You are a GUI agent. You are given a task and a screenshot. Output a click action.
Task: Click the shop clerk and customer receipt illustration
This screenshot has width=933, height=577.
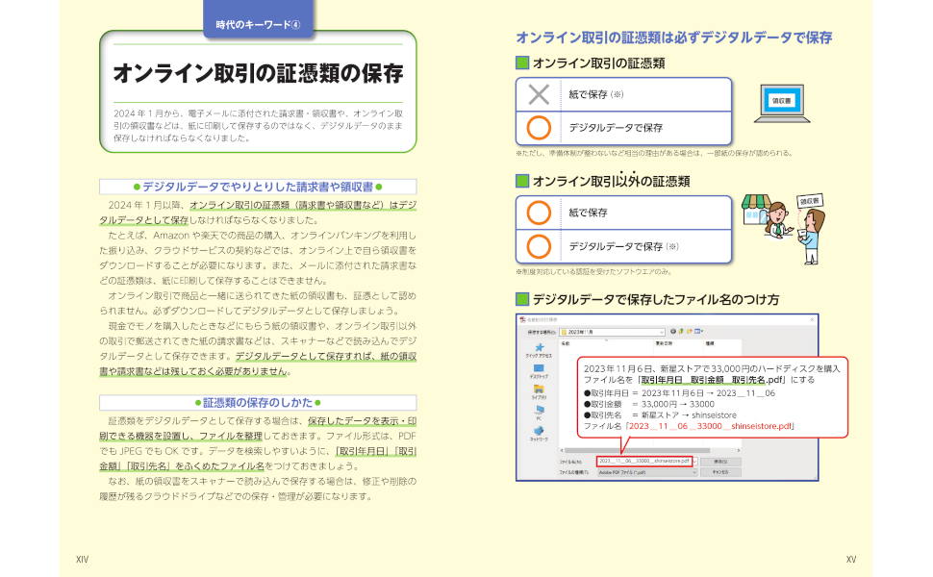[x=784, y=229]
